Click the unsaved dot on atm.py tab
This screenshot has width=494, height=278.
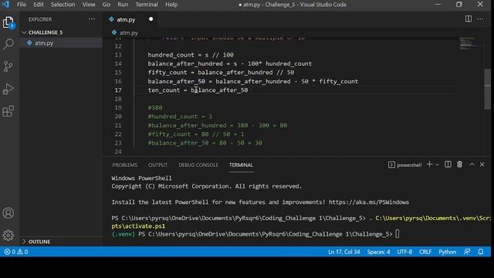click(151, 19)
